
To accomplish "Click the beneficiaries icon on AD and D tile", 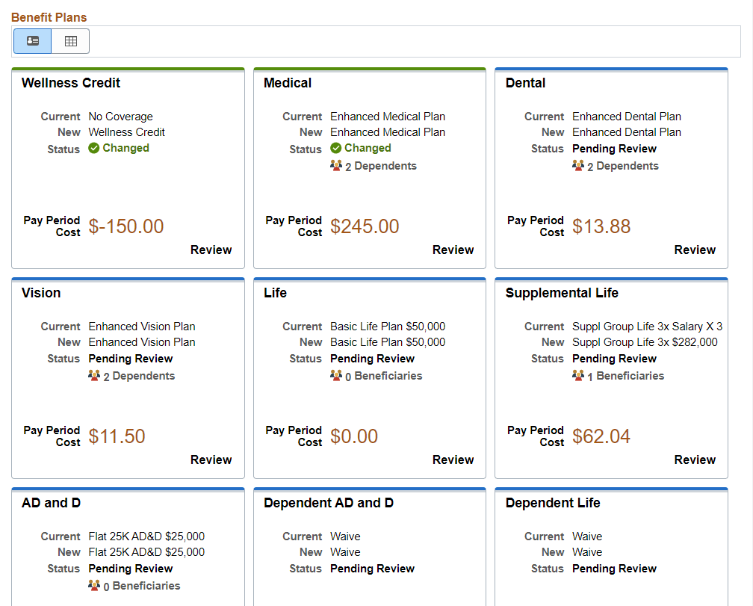I will click(x=96, y=585).
